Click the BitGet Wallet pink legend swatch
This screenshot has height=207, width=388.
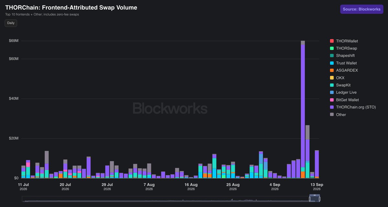[x=331, y=100]
